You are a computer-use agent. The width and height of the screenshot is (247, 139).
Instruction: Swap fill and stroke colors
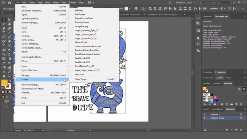tap(10, 81)
